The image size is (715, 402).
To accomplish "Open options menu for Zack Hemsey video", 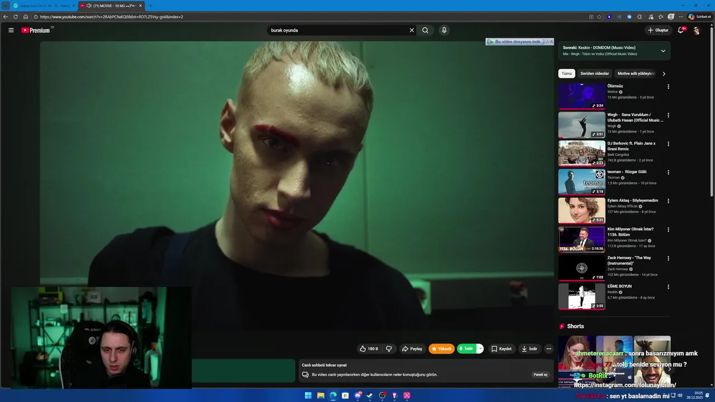I will (668, 258).
